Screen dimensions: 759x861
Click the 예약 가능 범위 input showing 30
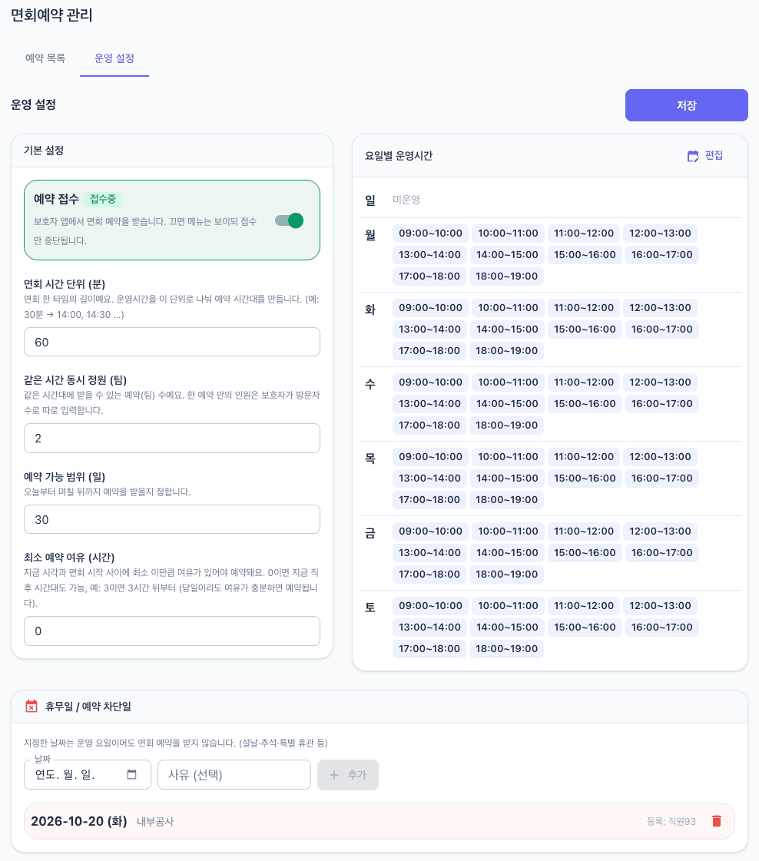(172, 519)
